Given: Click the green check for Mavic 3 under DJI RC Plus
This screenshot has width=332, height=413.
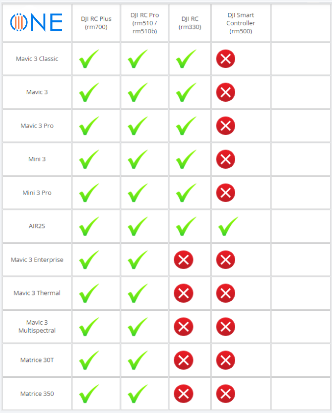Looking at the screenshot, I should pyautogui.click(x=89, y=92).
